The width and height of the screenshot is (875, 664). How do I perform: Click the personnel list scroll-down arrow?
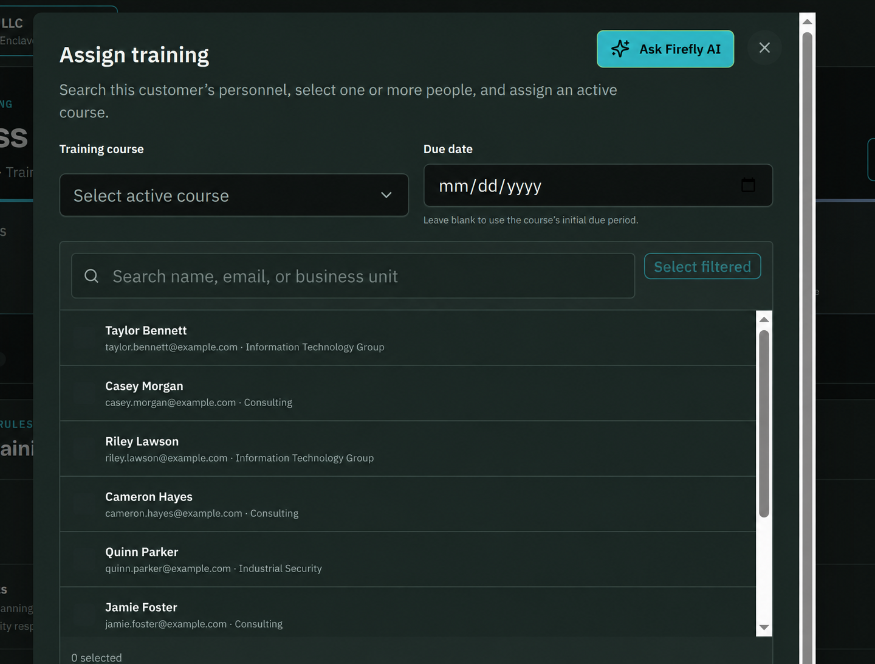(764, 628)
